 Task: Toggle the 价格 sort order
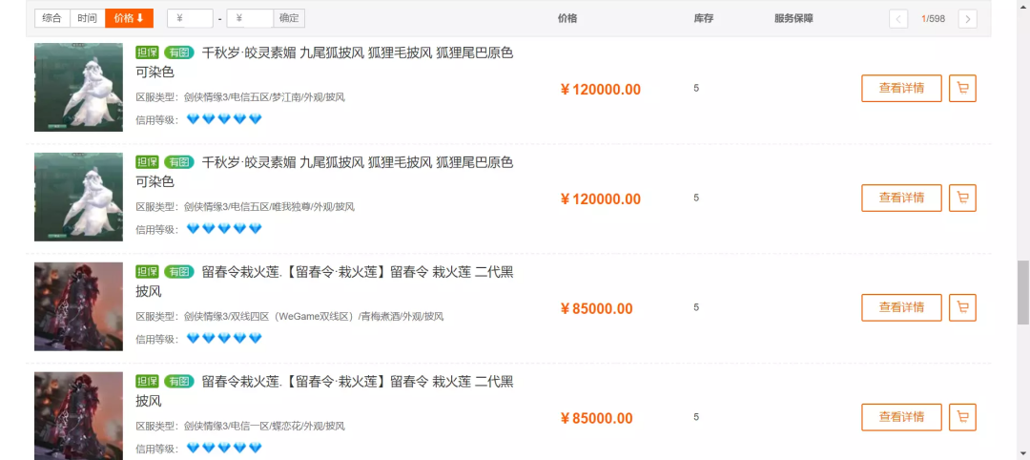pyautogui.click(x=129, y=18)
